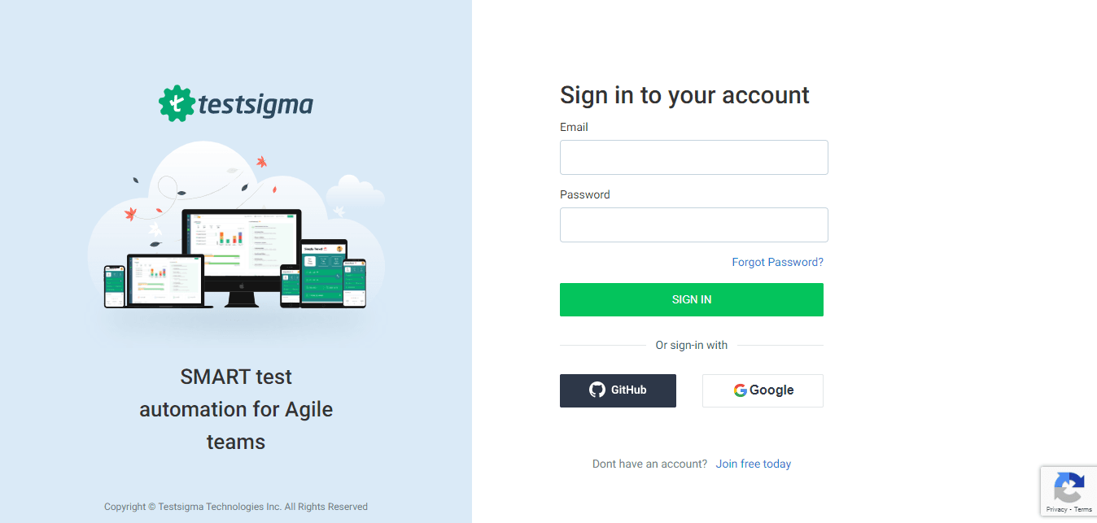Click the green SIGN IN button
Image resolution: width=1097 pixels, height=523 pixels.
692,299
